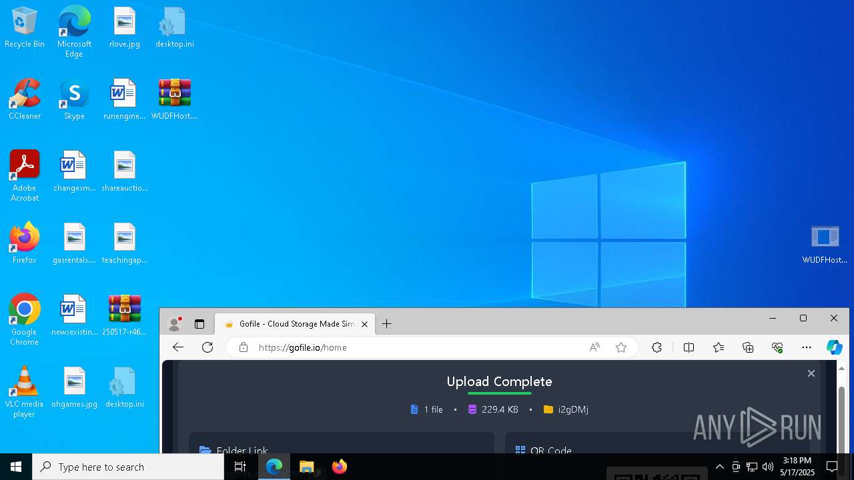Add this page to favorites star
The image size is (854, 480).
[621, 347]
